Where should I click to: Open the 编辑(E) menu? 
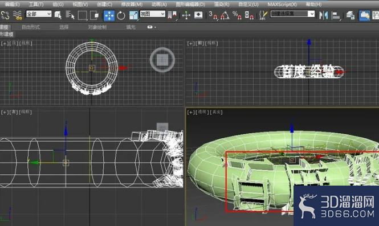click(x=12, y=5)
